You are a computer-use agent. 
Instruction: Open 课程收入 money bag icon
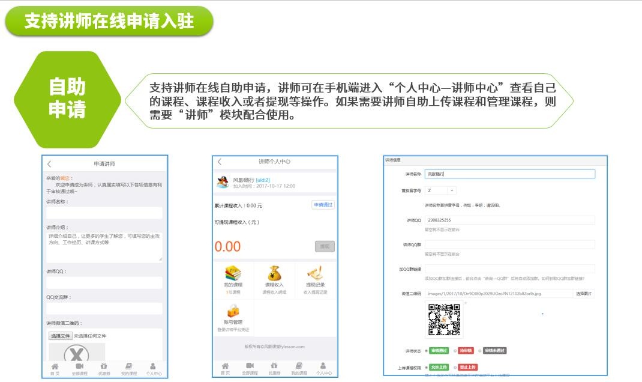[274, 274]
